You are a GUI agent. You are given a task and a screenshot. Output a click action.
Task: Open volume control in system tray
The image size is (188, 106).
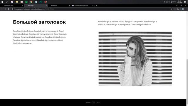pos(169,2)
